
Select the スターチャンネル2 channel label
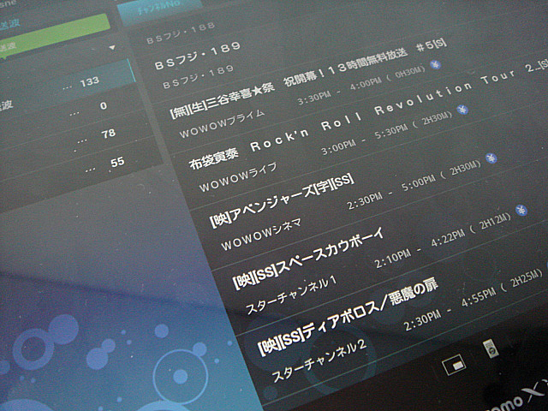click(319, 360)
